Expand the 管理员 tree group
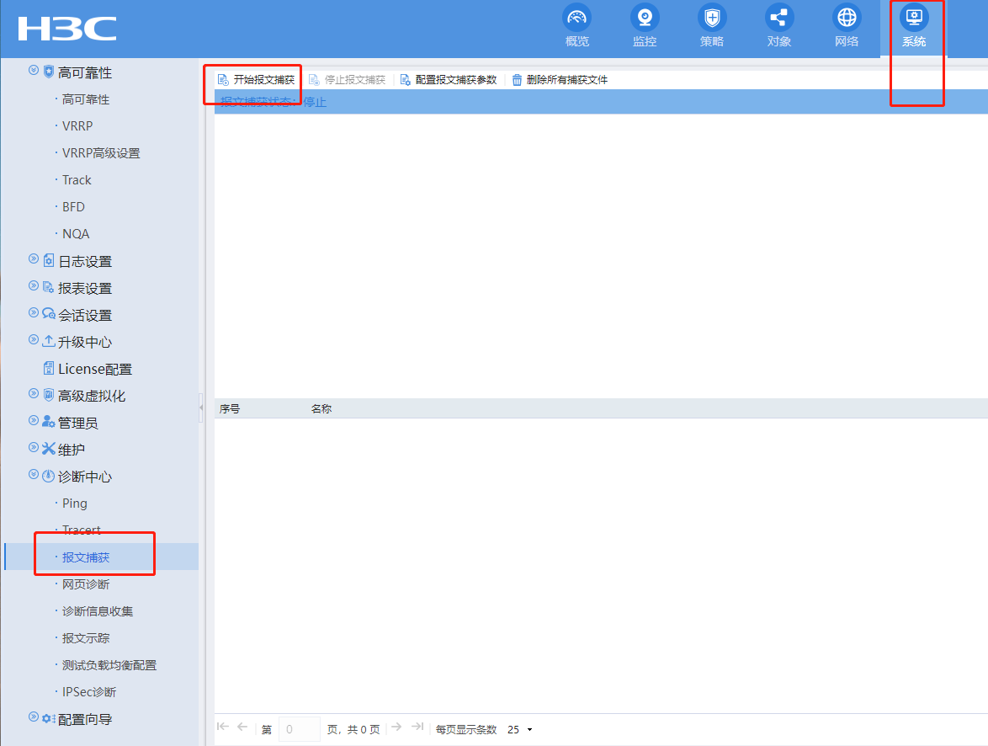988x746 pixels. 34,421
